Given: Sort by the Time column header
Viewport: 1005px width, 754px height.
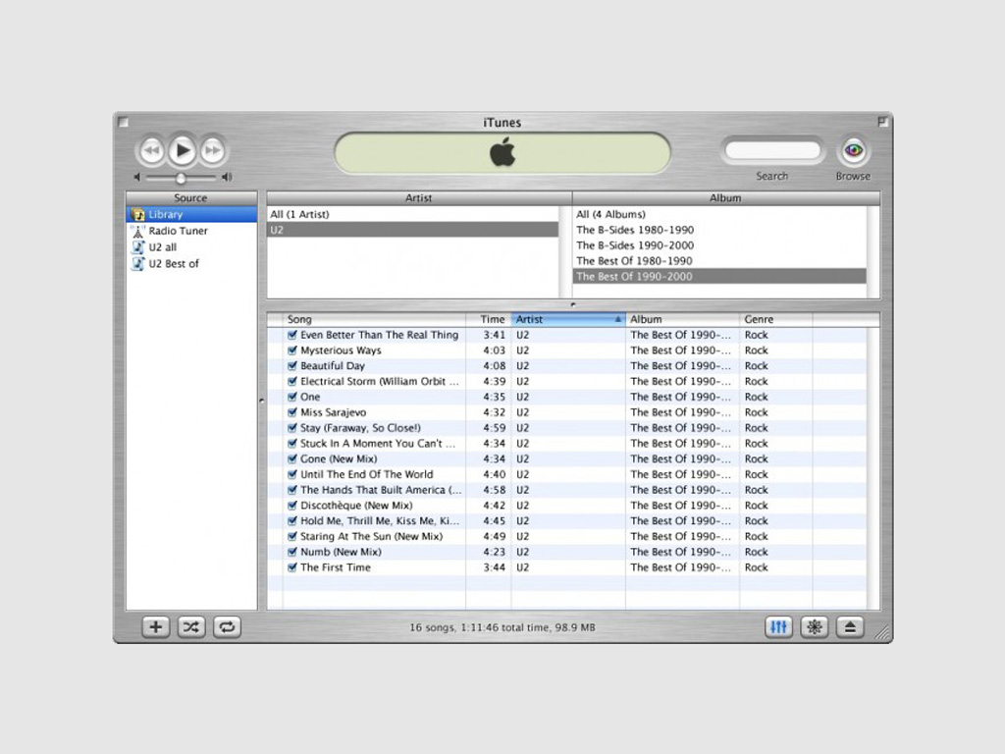Looking at the screenshot, I should 489,319.
